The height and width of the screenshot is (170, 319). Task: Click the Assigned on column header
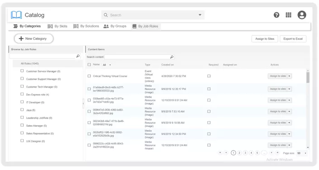click(230, 65)
